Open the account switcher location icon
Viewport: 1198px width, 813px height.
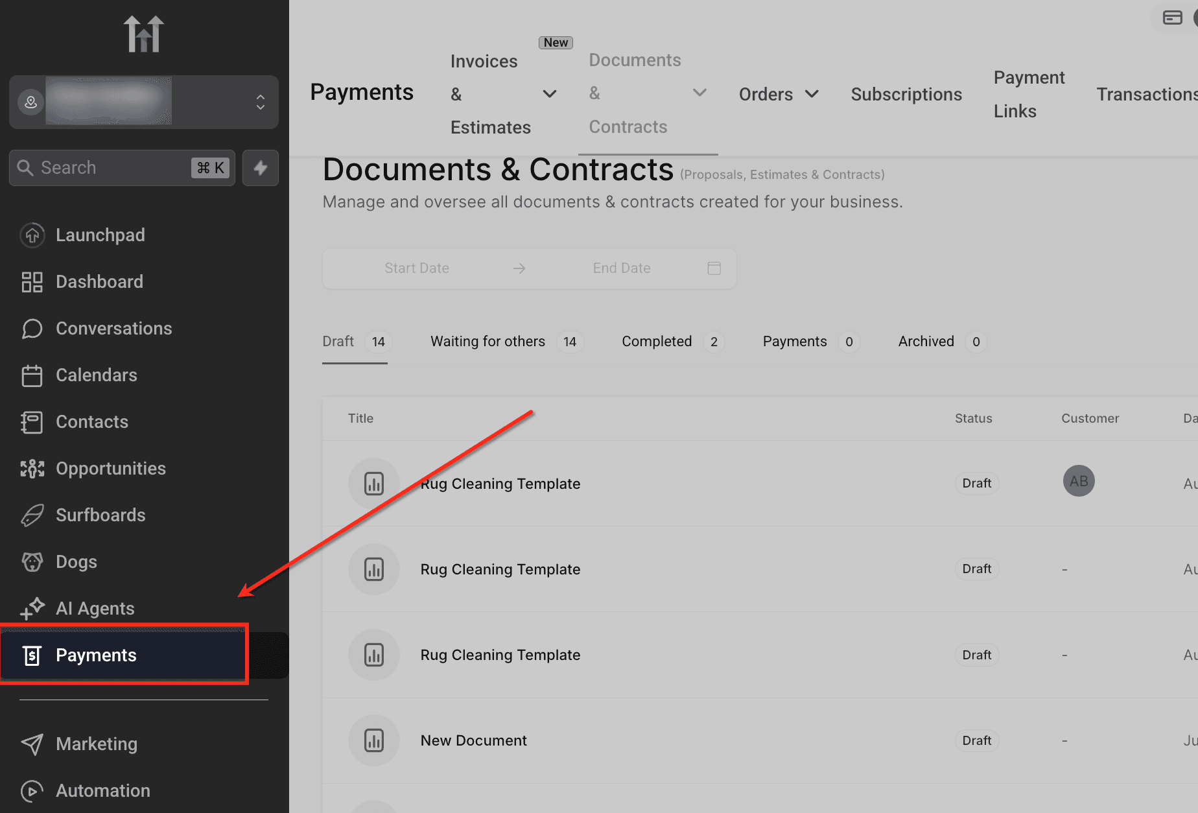[30, 102]
